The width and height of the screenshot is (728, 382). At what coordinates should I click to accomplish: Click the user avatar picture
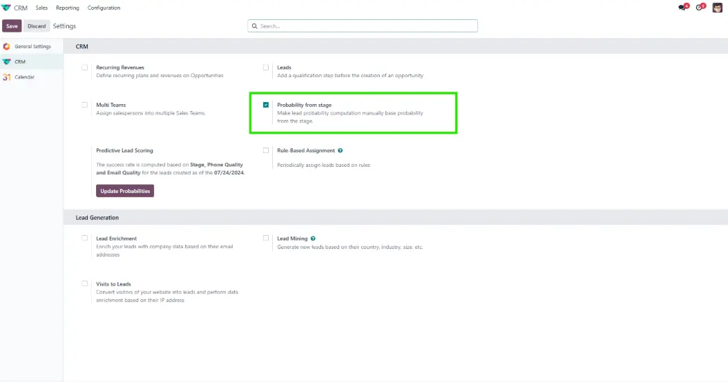coord(718,8)
